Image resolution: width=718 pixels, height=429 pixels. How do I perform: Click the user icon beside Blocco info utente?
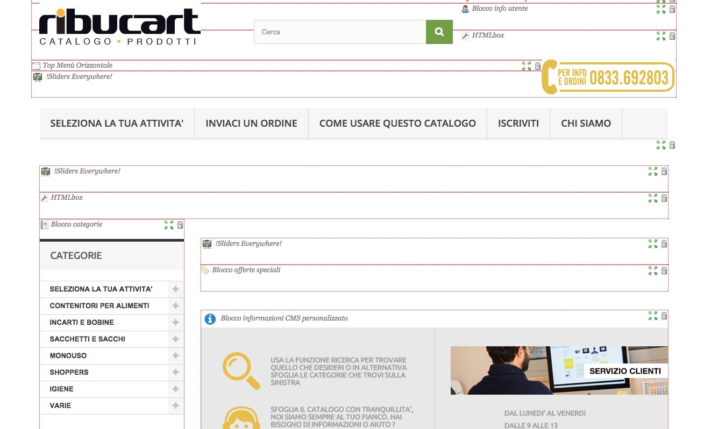tap(465, 9)
